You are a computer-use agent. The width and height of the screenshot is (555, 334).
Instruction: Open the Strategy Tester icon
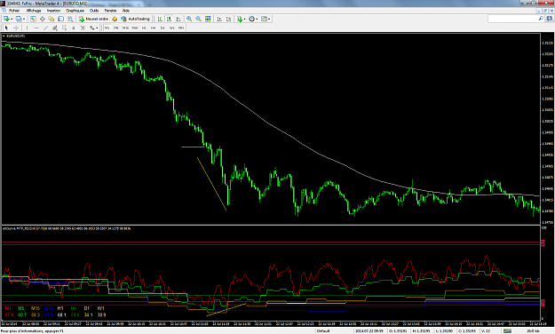70,19
